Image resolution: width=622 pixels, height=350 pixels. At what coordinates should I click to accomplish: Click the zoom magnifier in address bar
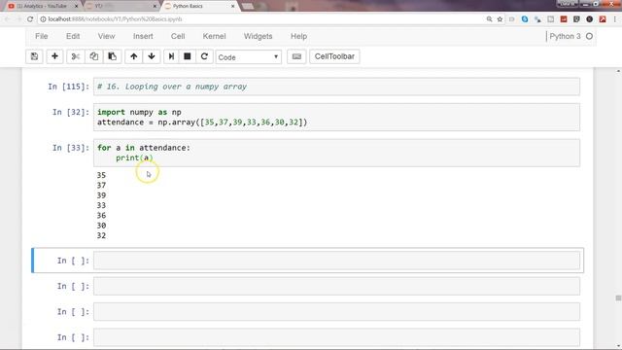(x=489, y=19)
